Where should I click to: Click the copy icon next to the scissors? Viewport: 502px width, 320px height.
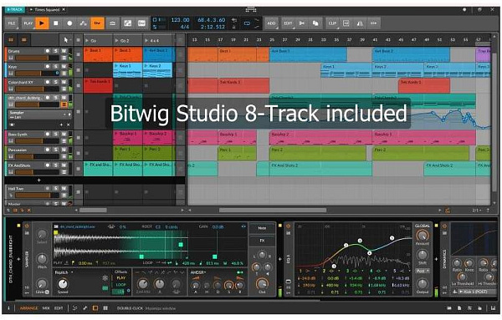click(315, 23)
